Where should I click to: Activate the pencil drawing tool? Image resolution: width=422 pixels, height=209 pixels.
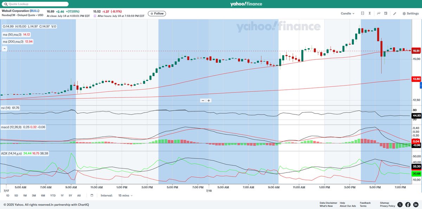[395, 13]
